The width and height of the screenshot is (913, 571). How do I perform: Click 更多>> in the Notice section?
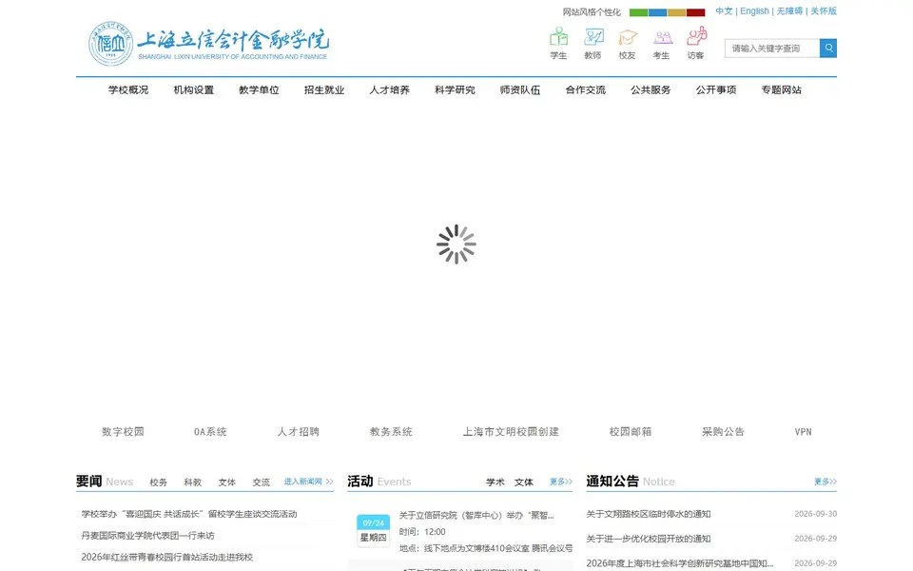[x=826, y=482]
